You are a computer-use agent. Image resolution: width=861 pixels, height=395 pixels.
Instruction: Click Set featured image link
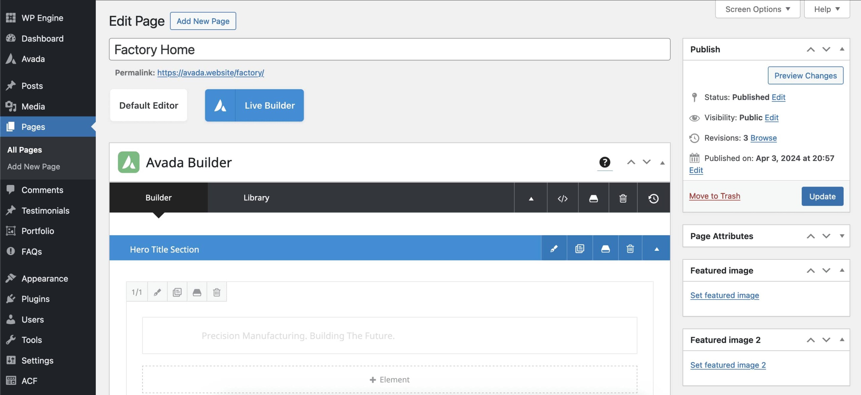(725, 295)
